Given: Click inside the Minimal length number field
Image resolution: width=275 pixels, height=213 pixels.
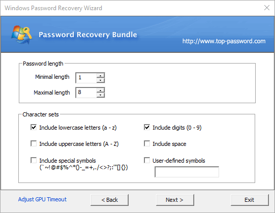Looking at the screenshot, I should click(x=86, y=78).
